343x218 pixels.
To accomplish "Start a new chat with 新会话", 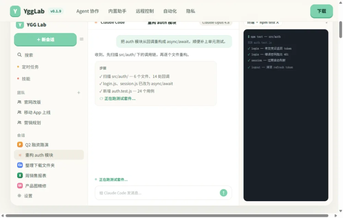I will [x=45, y=39].
